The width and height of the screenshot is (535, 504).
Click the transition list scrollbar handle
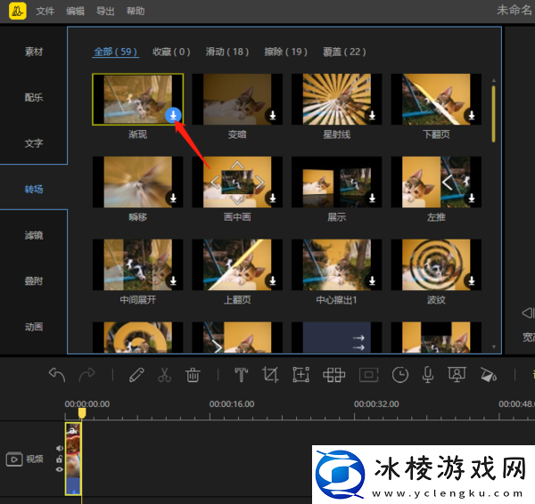494,114
